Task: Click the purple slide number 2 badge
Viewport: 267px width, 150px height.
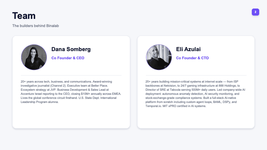Action: tap(256, 12)
